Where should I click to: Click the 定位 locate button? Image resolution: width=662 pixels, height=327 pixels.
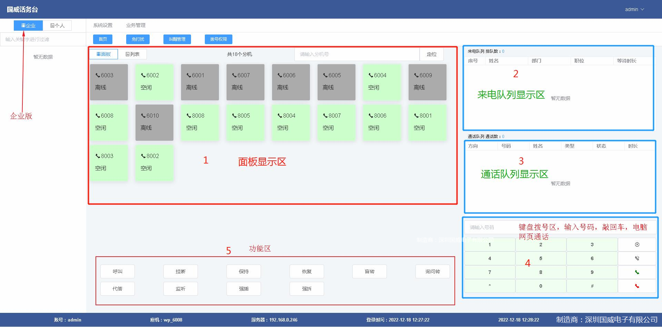tap(432, 54)
